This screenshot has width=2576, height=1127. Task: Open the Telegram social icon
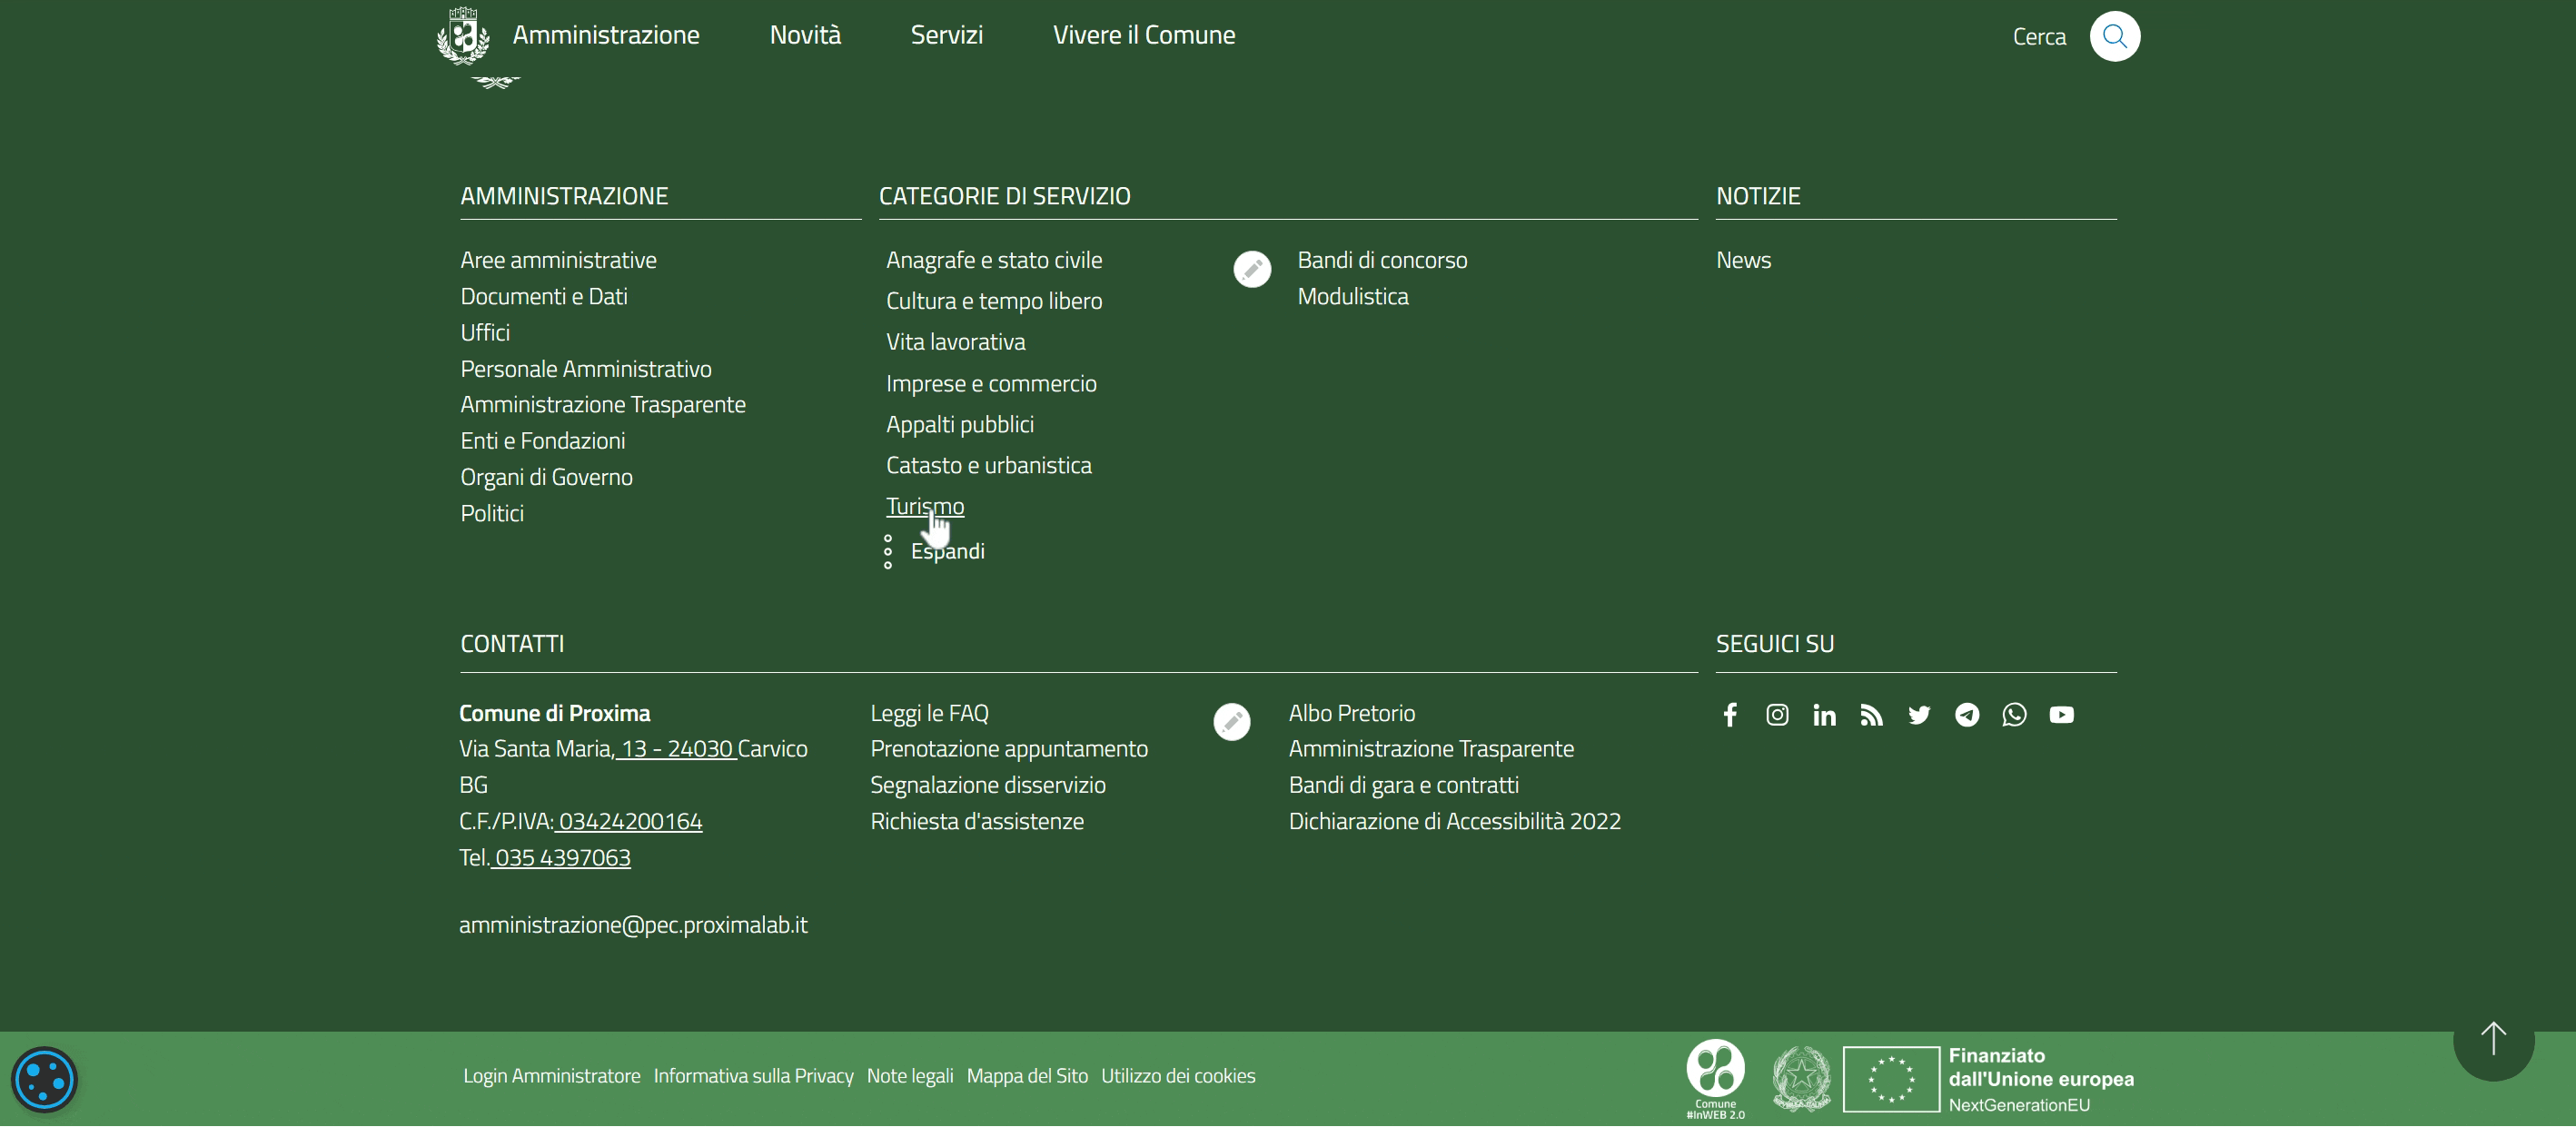[x=1966, y=715]
